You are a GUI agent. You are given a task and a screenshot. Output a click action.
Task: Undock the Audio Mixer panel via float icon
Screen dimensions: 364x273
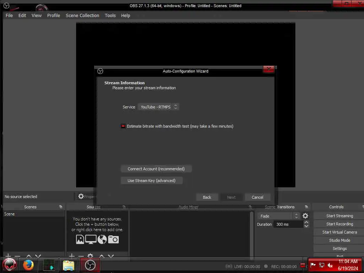point(250,207)
